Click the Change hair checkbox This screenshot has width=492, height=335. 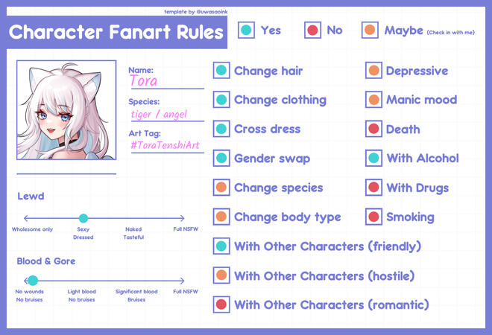tap(221, 71)
